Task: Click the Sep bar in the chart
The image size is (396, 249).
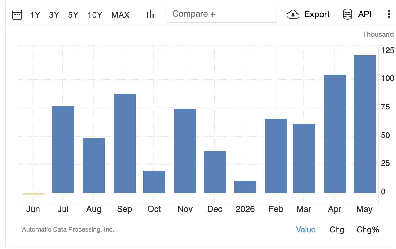Action: (x=125, y=144)
